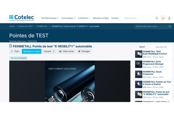Screen dimensions: 174x116
Task: Open the Contact menu item
Action: tap(115, 18)
